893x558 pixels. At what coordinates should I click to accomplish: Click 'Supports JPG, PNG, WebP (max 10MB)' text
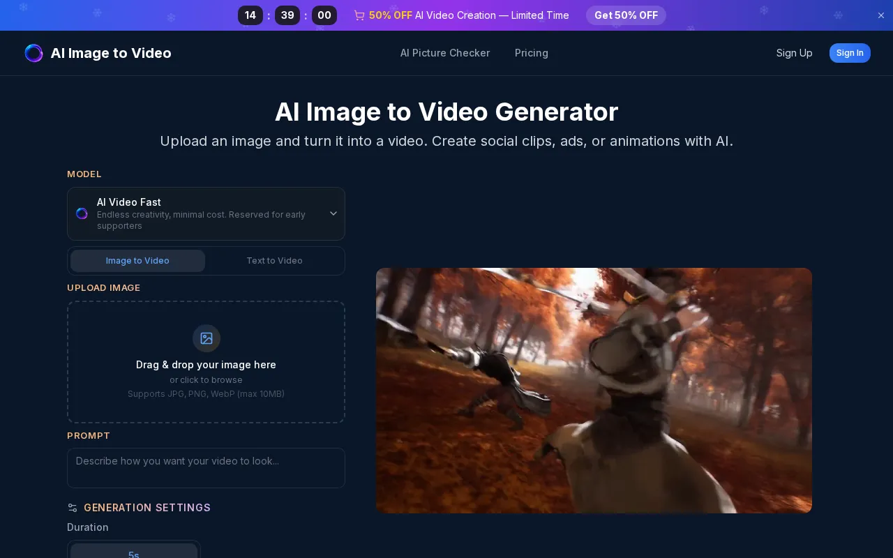(206, 394)
